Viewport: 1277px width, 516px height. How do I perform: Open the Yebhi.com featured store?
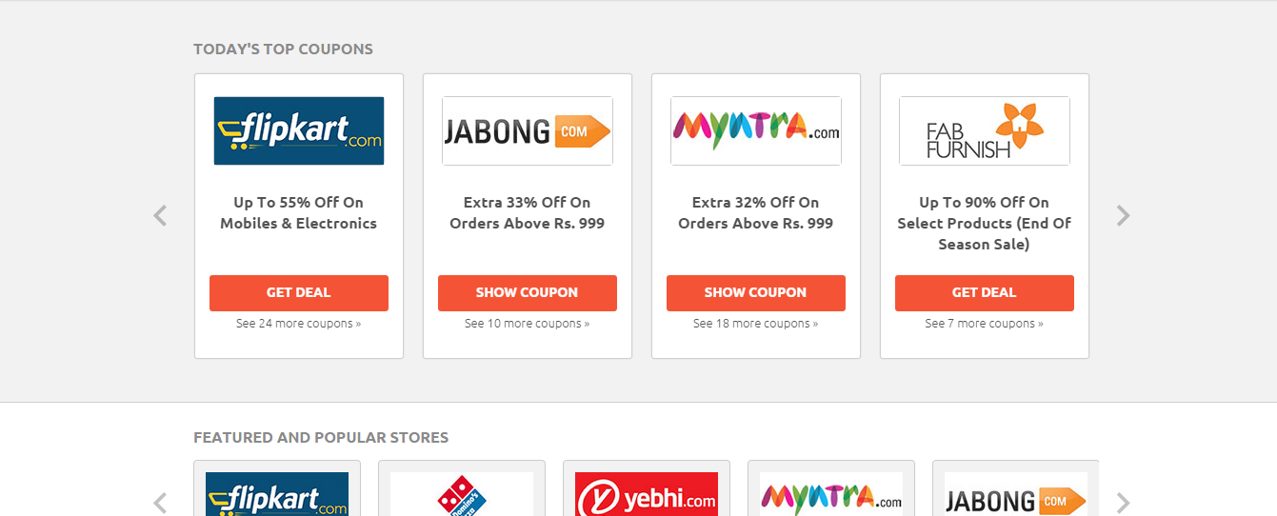(647, 494)
